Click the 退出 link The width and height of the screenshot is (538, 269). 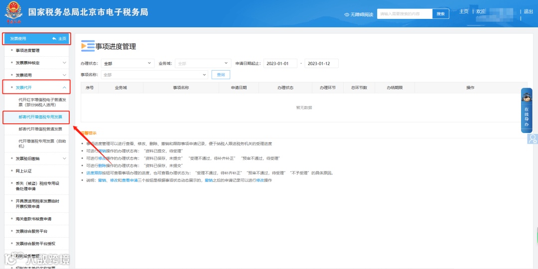529,11
